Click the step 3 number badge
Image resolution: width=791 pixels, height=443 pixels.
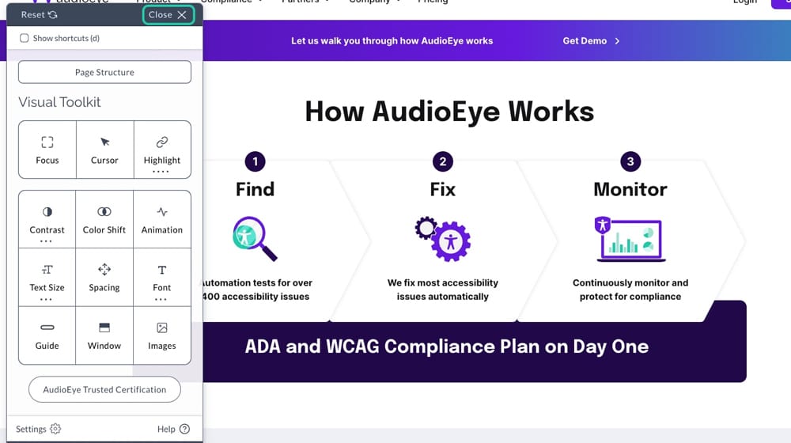tap(630, 161)
